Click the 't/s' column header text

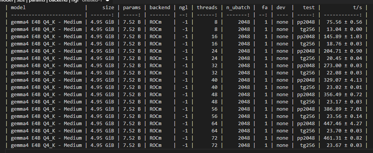tap(358, 8)
